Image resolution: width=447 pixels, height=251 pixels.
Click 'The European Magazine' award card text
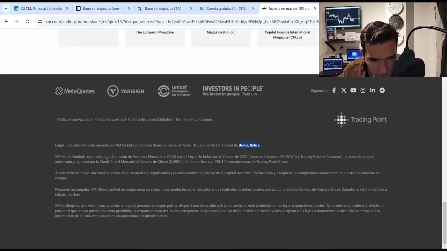[155, 32]
